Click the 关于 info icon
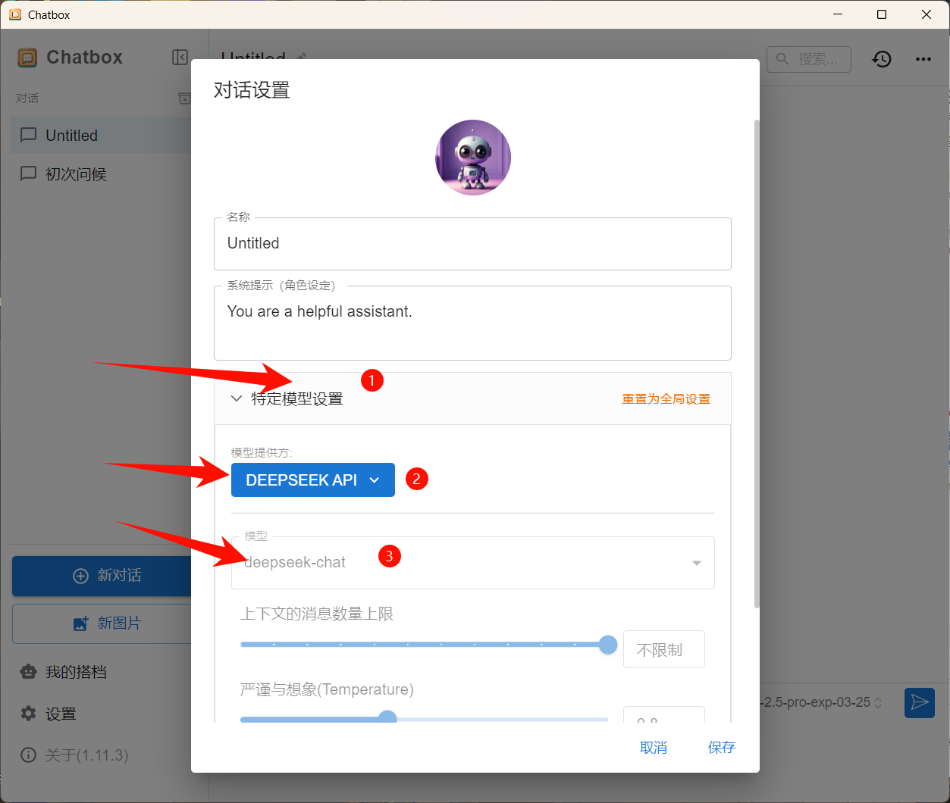The height and width of the screenshot is (803, 950). pos(28,755)
